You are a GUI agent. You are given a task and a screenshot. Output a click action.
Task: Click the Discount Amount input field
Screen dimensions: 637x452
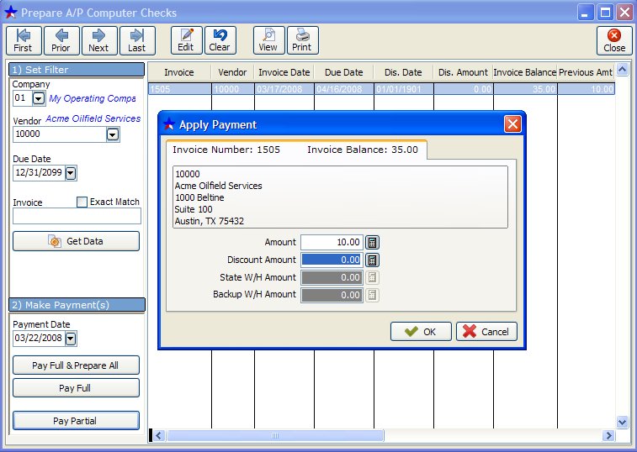[x=332, y=260]
